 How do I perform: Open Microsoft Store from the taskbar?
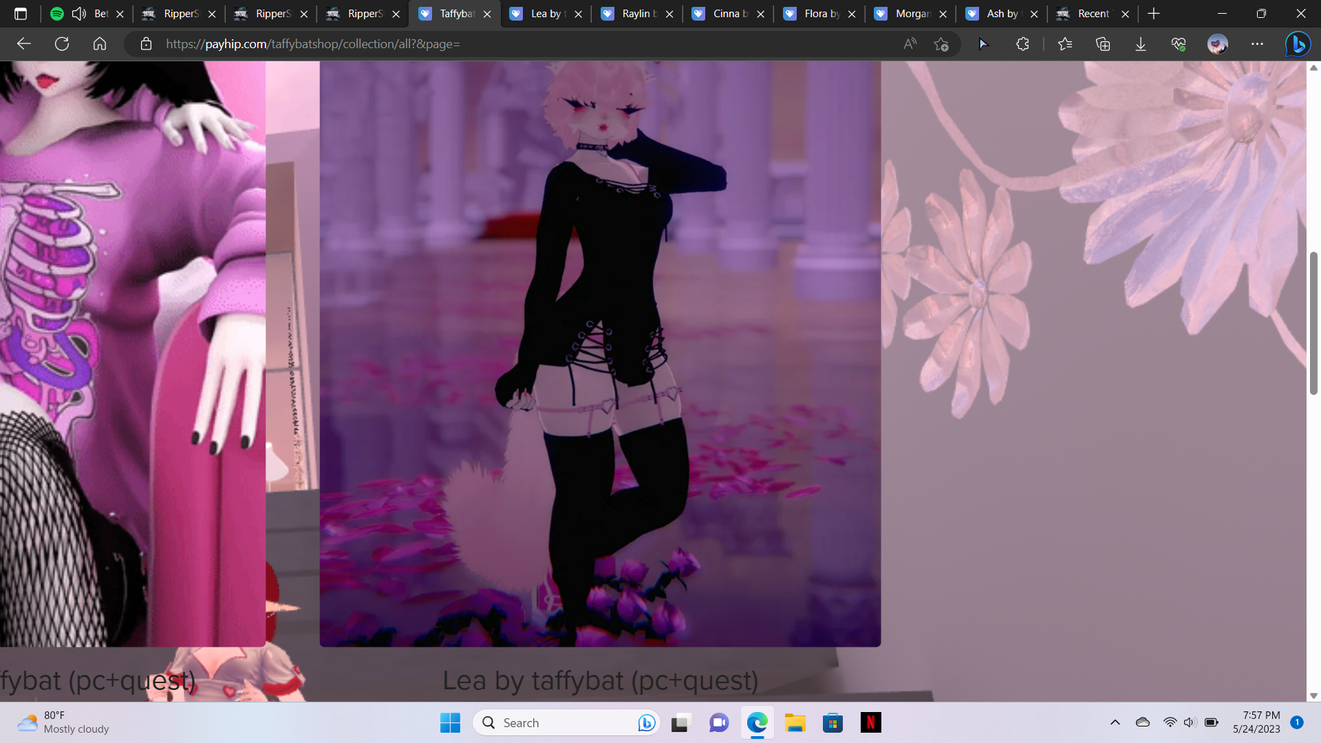(833, 722)
